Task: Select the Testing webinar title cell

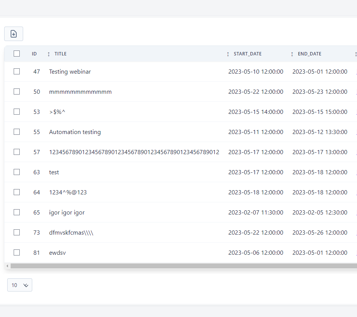Action: [x=70, y=72]
